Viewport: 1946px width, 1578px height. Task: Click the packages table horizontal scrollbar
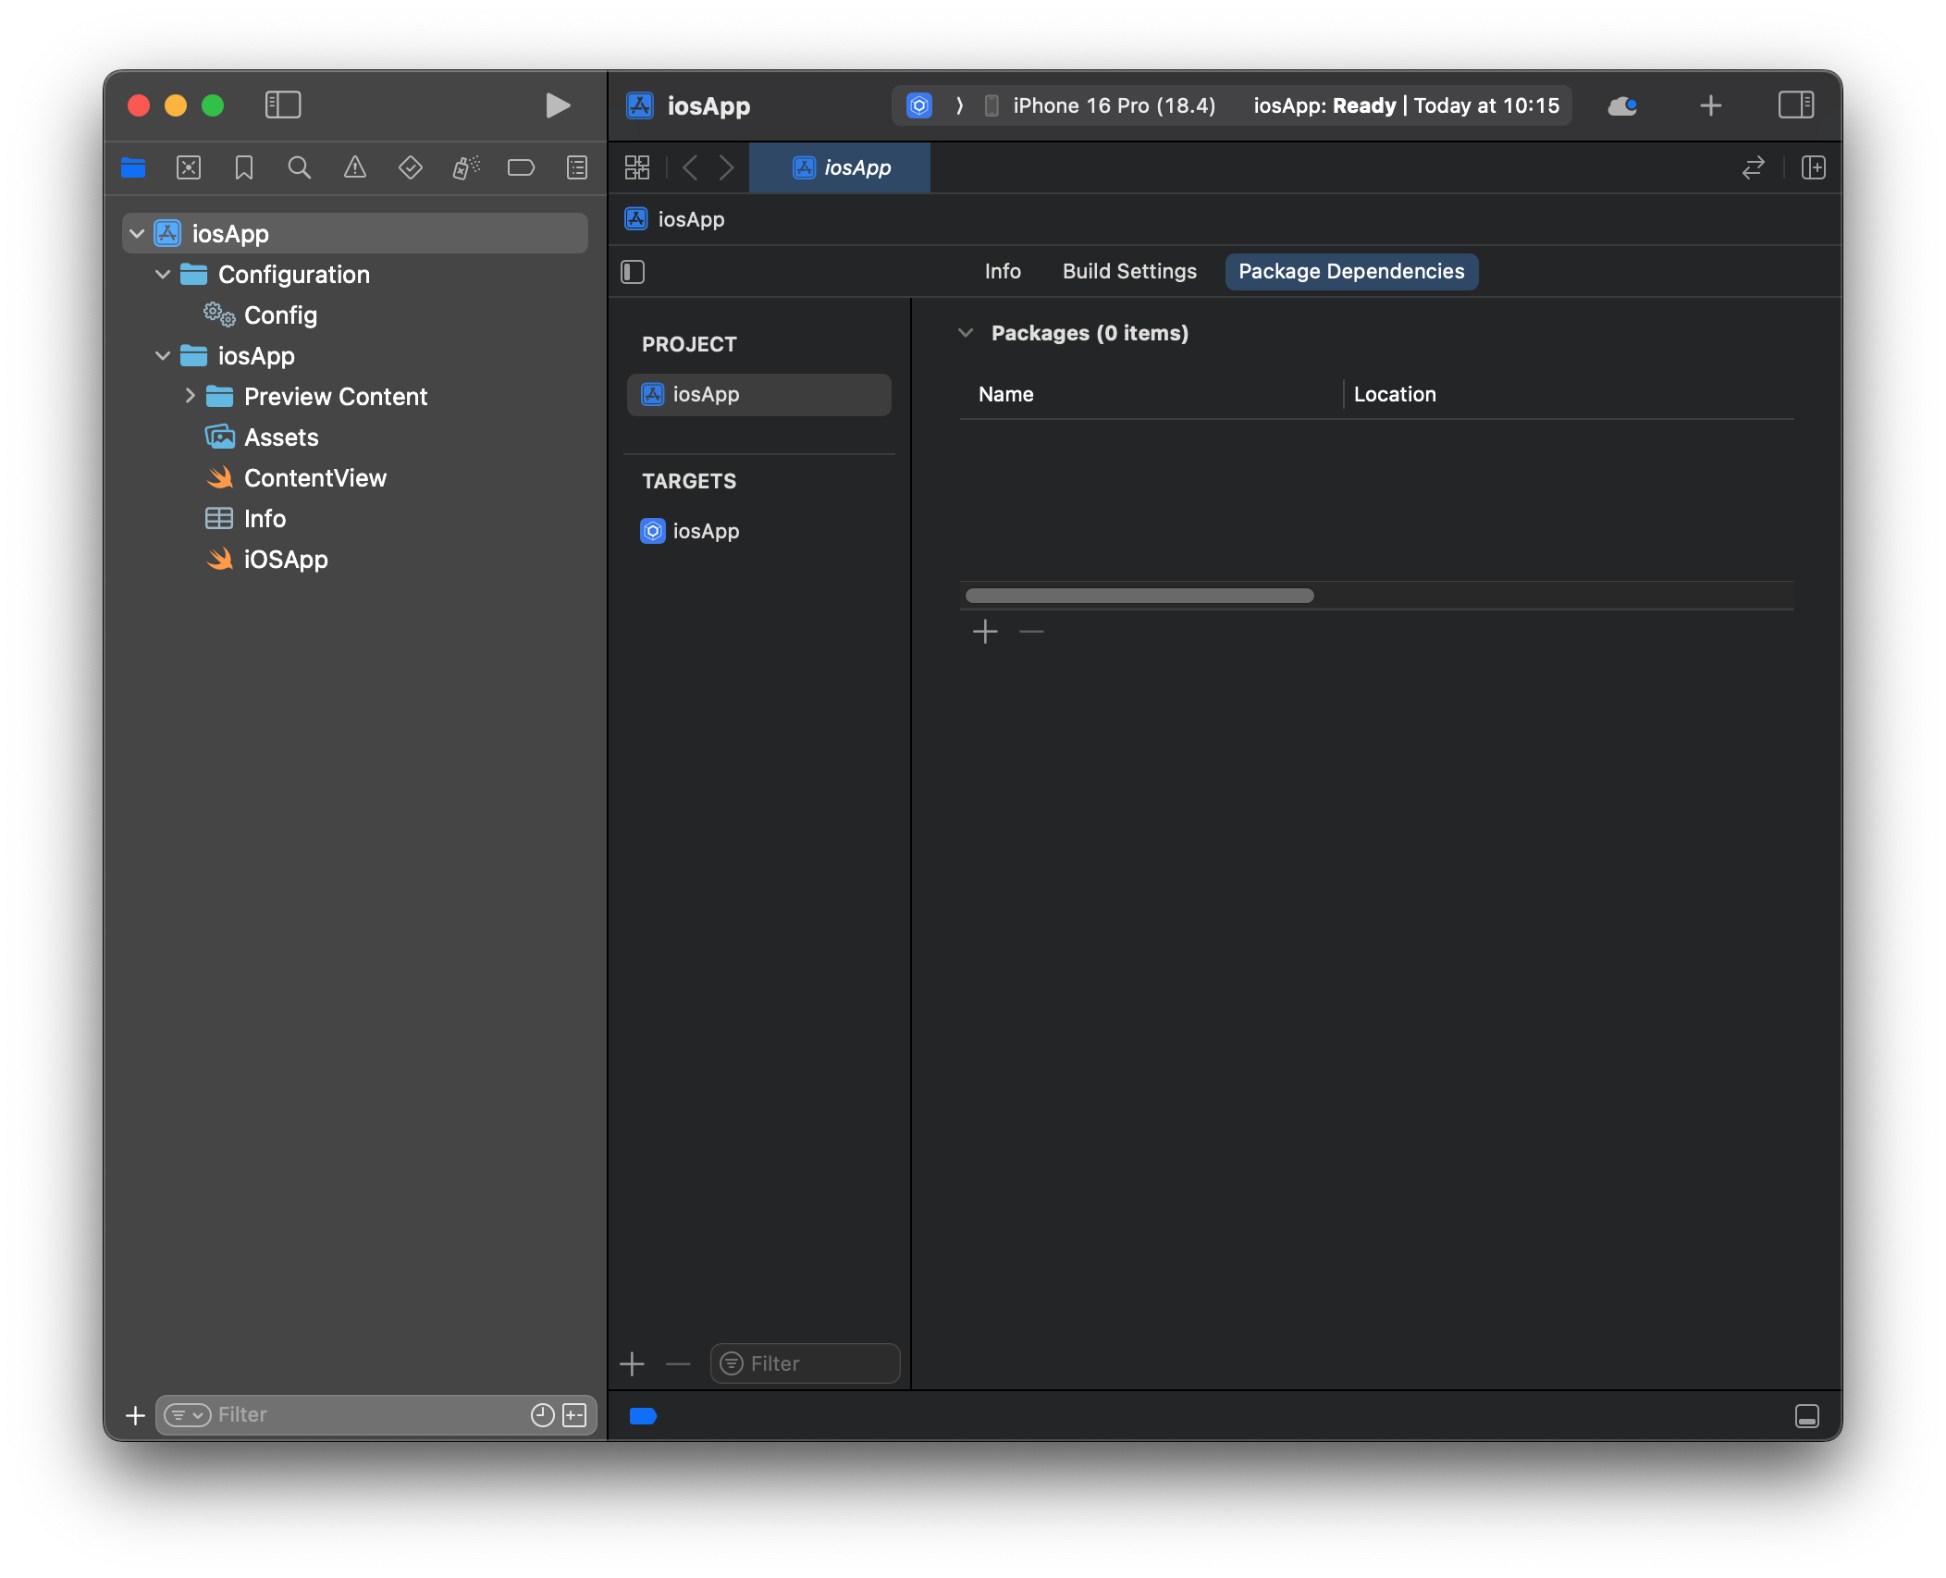coord(1139,596)
